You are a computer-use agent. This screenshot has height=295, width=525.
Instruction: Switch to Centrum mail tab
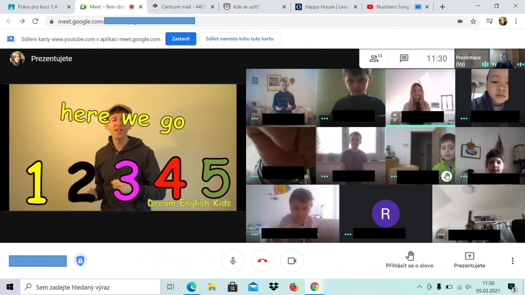[x=183, y=7]
